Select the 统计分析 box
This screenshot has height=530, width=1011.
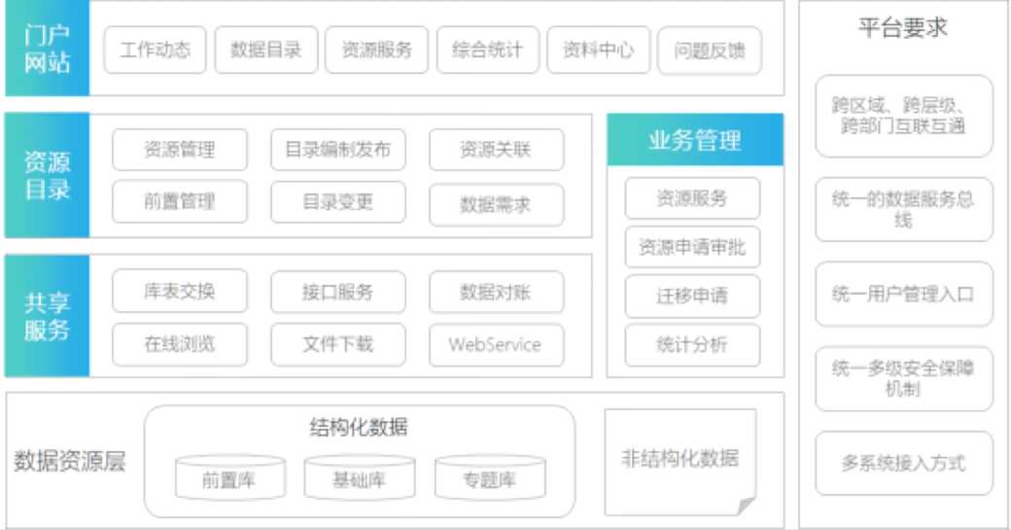692,345
